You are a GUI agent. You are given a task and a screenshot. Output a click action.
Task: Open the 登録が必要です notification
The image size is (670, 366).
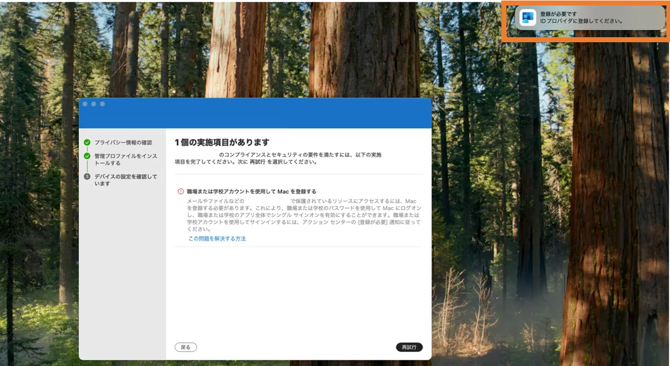pos(590,18)
